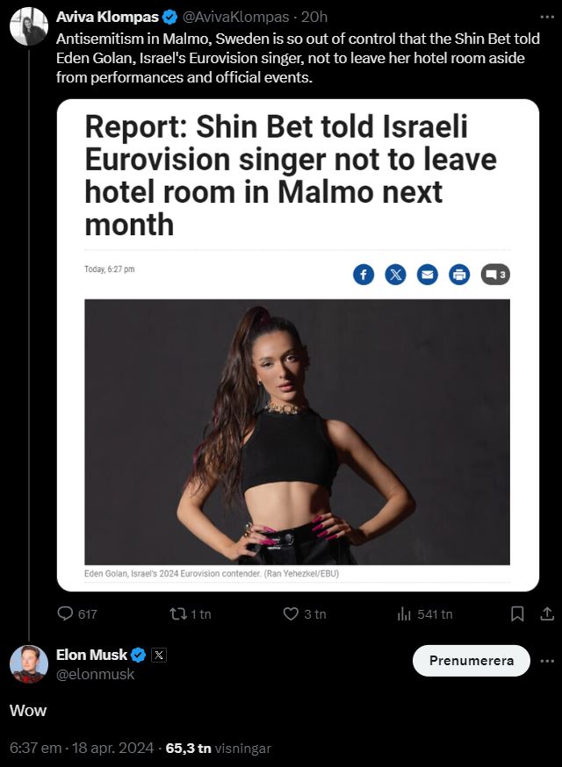
Task: Click the X affiliate badge beside Elon Musk
Action: [159, 655]
